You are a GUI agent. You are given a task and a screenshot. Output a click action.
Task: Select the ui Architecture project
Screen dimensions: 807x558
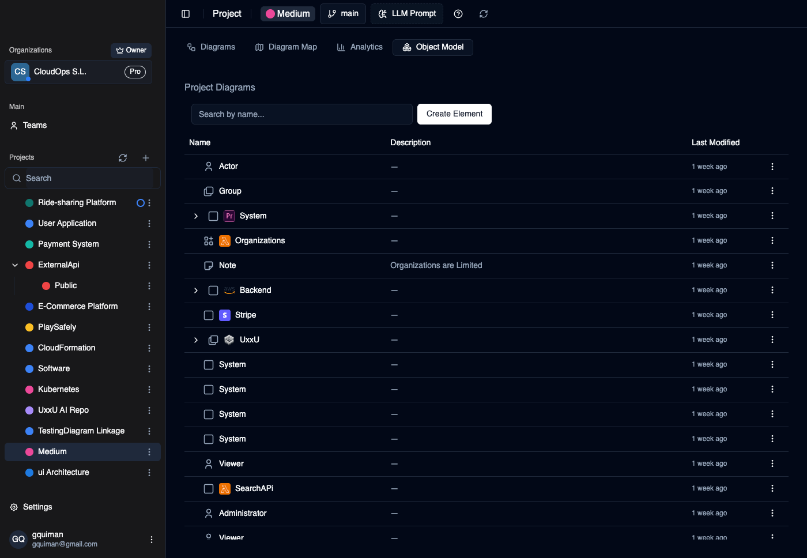82,473
